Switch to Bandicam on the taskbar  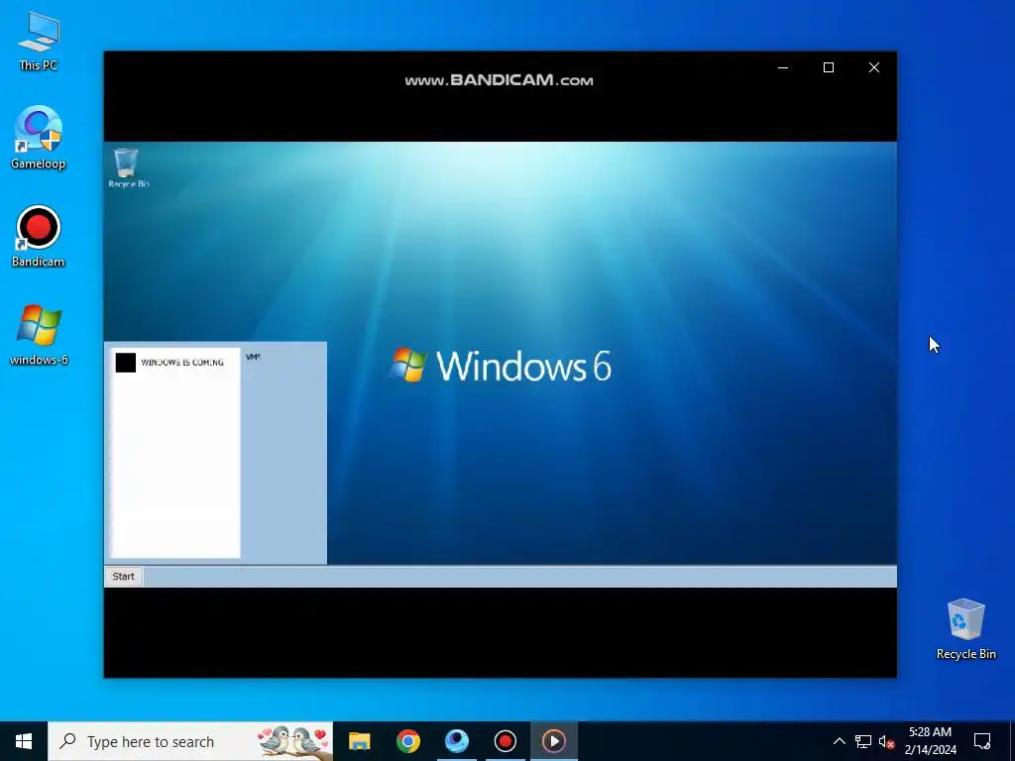(505, 741)
